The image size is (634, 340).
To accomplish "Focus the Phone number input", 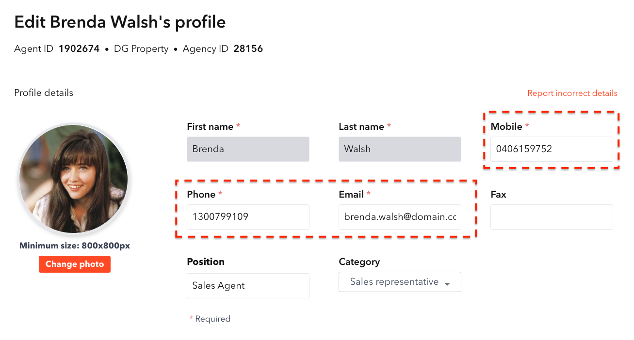I will click(248, 217).
